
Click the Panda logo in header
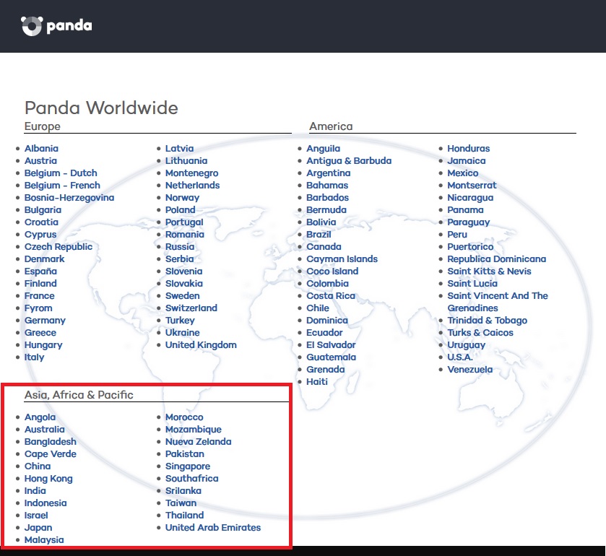(56, 26)
